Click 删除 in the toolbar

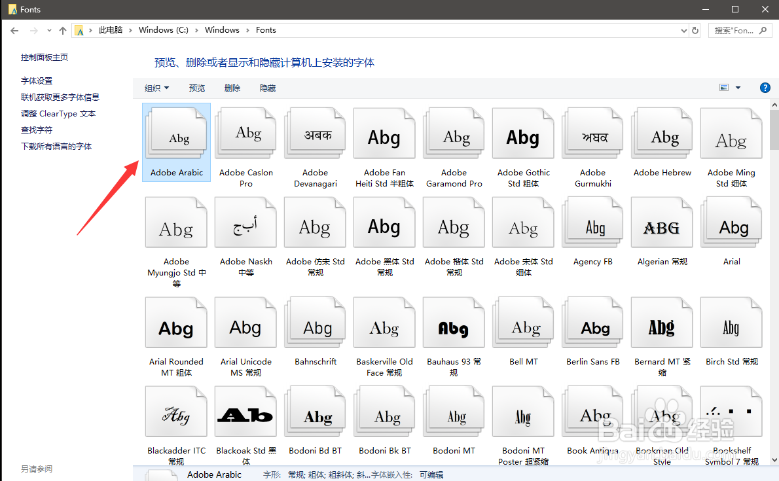pos(232,88)
